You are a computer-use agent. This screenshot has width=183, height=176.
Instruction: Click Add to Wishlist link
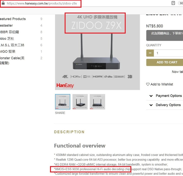162,84
